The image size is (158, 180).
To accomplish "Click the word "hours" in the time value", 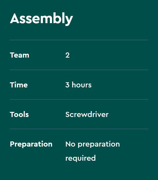I will 81,85.
